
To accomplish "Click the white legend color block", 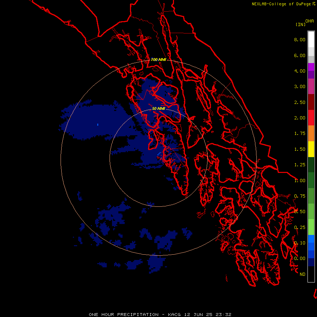I will coord(311,39).
